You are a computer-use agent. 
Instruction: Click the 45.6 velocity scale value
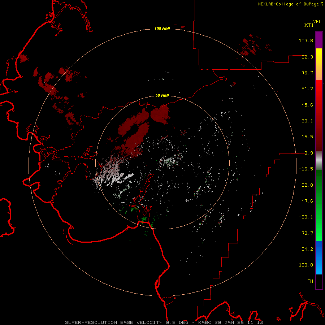click(307, 105)
